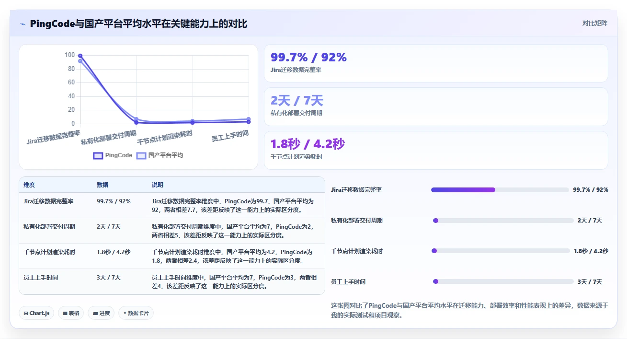Toggle the PingCode legend item in the chart
627x339 pixels.
tap(113, 155)
